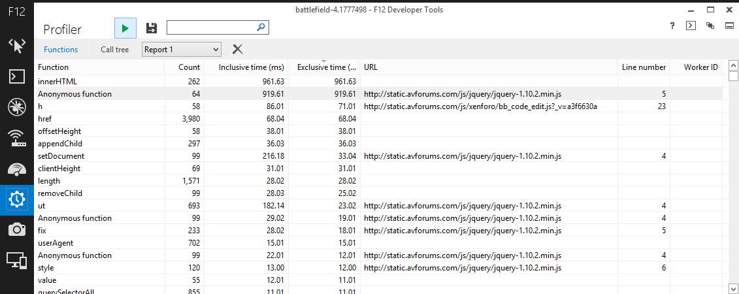Sort by the Inclusive time column header
The image size is (739, 294).
pyautogui.click(x=251, y=67)
